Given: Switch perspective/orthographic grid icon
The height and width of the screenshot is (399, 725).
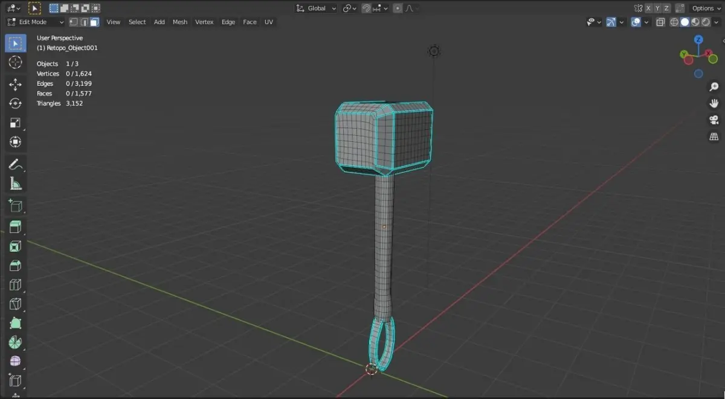Looking at the screenshot, I should coord(714,137).
